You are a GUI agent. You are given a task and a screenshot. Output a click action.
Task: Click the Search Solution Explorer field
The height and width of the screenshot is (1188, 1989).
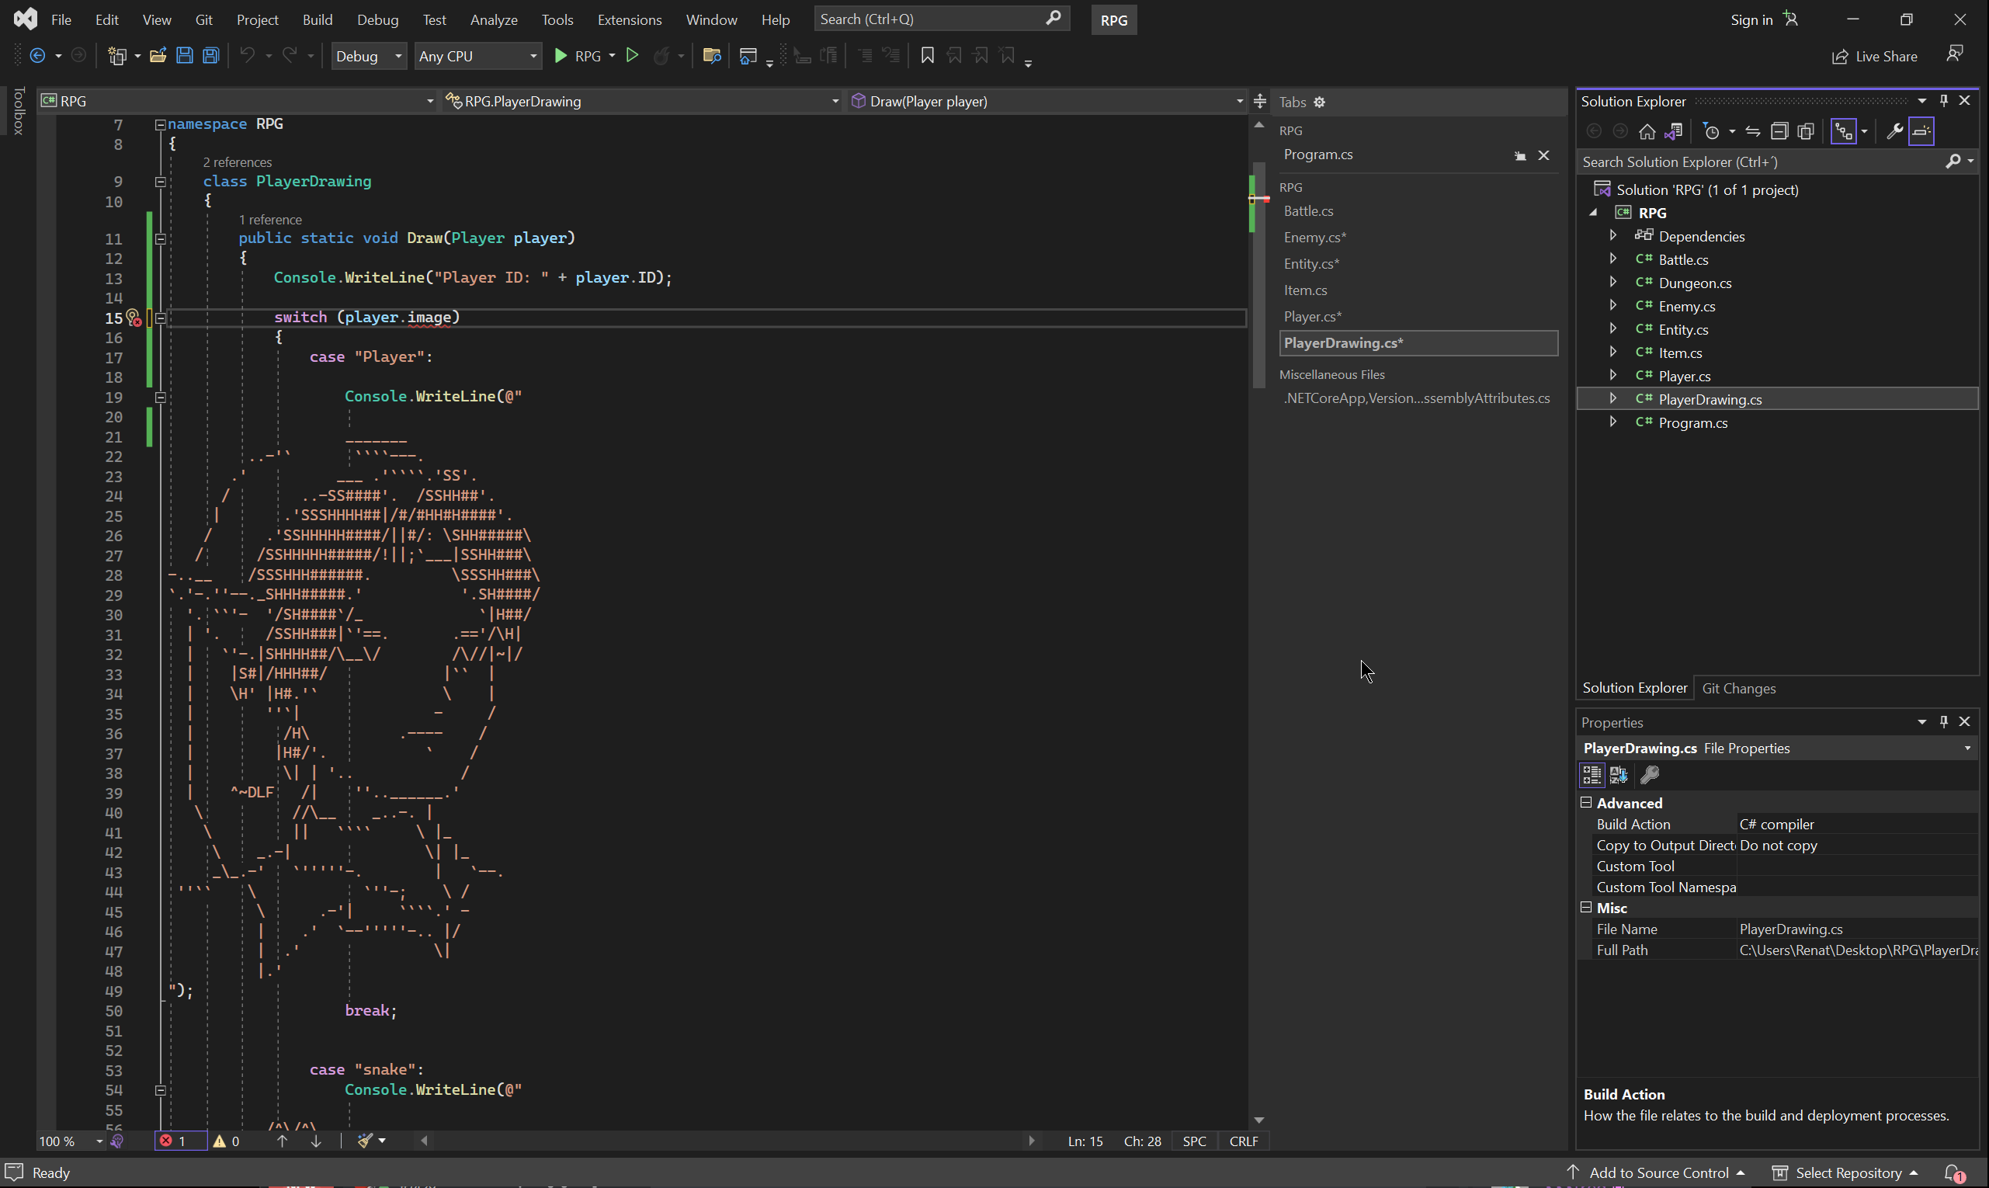coord(1761,162)
